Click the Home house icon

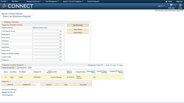point(166,1)
